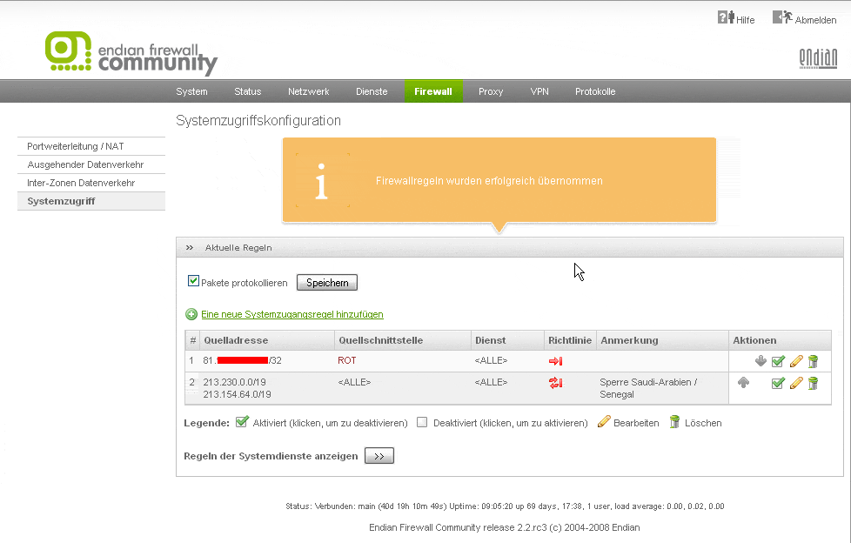Screen dimensions: 851x543
Task: Open Hilfe help icon
Action: click(726, 17)
